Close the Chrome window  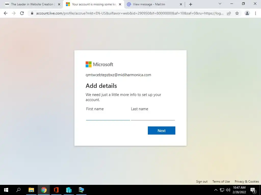click(x=255, y=4)
